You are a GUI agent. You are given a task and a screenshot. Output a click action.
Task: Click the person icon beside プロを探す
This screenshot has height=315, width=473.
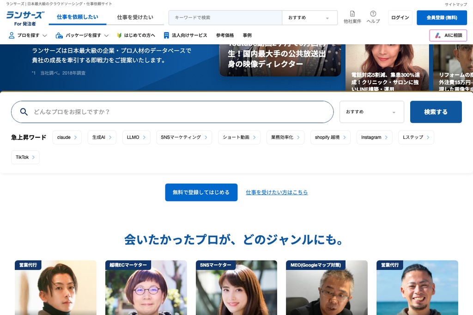(x=12, y=35)
